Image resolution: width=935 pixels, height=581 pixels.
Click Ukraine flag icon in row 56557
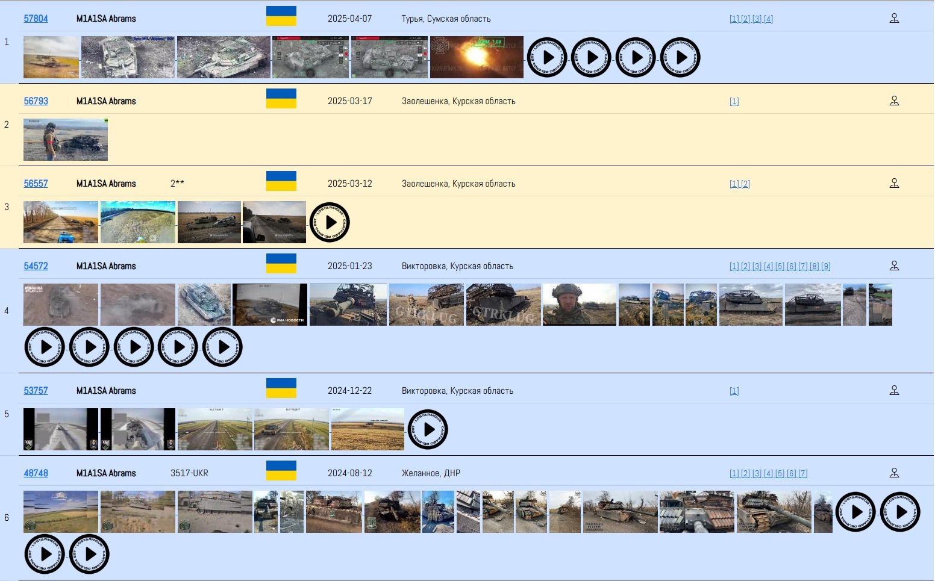coord(281,181)
